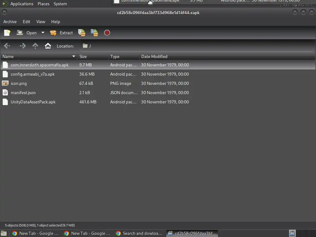
Task: Click the 36.6 MB size cell
Action: [x=87, y=74]
